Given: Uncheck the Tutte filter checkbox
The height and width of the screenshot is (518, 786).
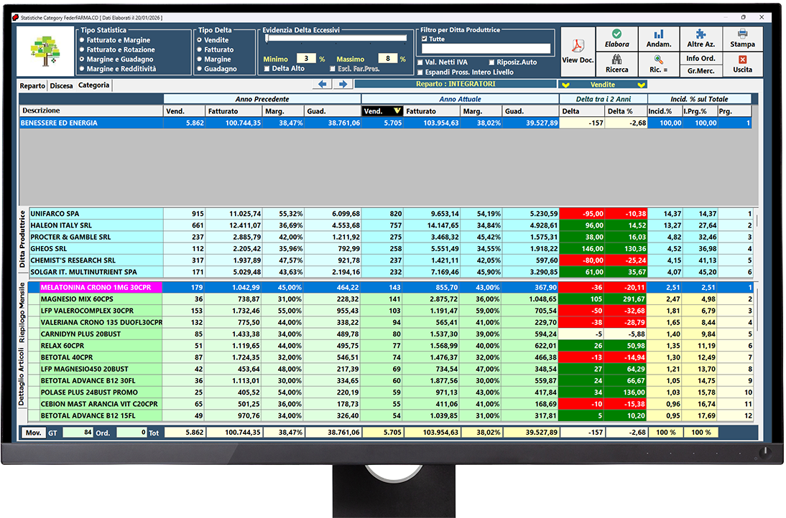Looking at the screenshot, I should pos(423,39).
